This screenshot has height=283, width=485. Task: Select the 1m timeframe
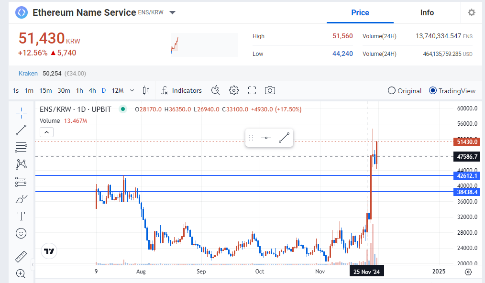[x=29, y=91]
